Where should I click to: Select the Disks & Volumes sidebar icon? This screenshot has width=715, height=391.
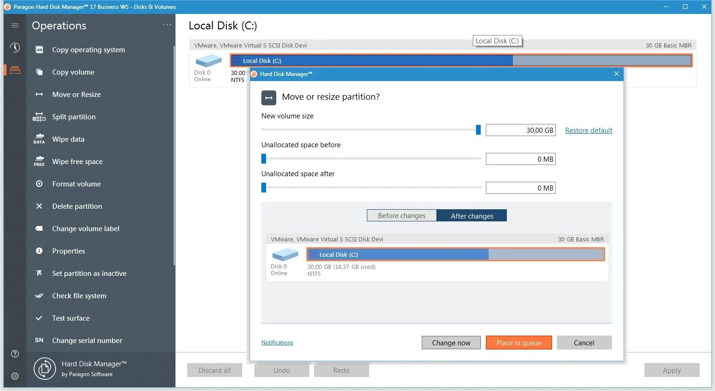tap(15, 70)
